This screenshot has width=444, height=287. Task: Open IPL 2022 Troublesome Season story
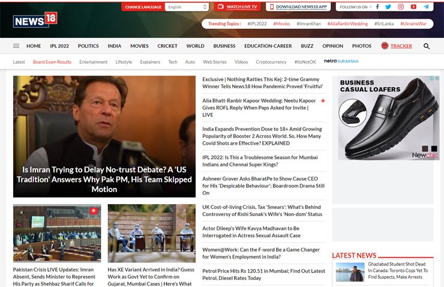click(x=260, y=161)
